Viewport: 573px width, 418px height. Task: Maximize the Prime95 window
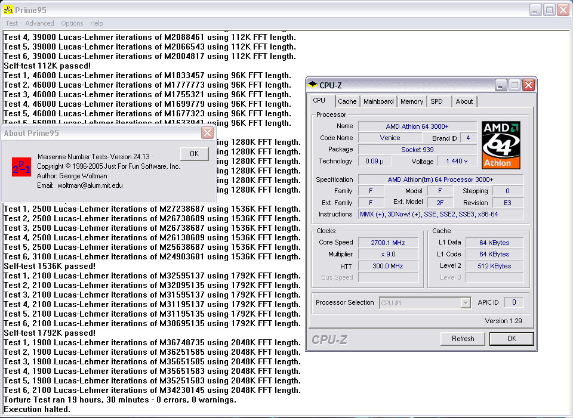(549, 10)
